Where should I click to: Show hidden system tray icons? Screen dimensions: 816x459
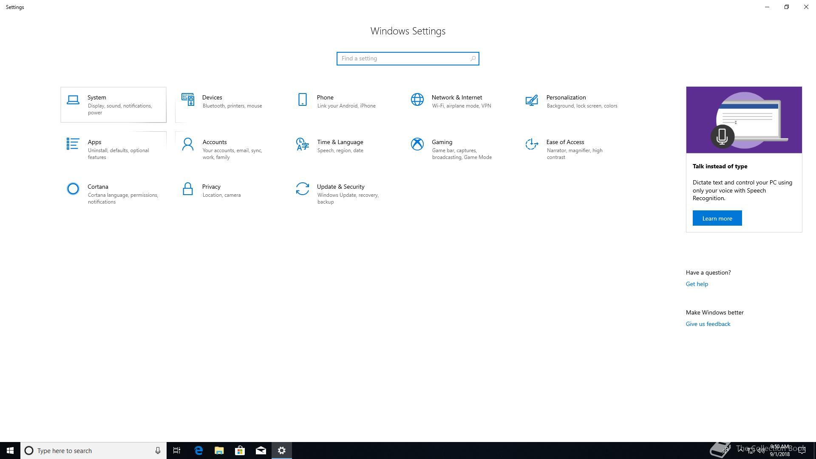pos(741,450)
